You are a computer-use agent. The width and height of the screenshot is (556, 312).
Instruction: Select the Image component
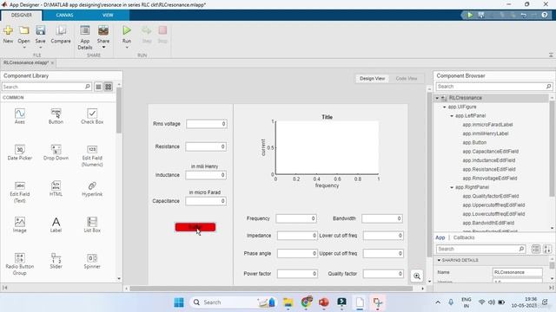click(x=20, y=225)
